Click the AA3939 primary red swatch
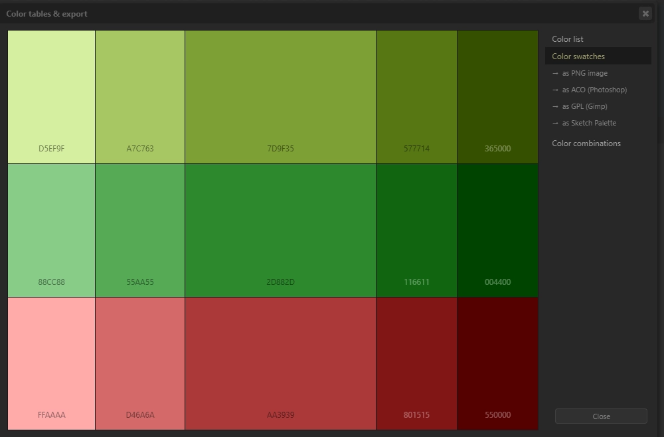 [280, 363]
